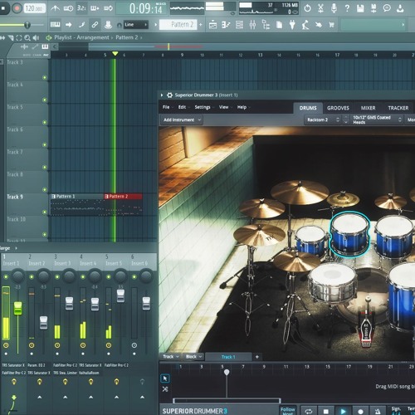Viewport: 415px width, 415px height.
Task: Click the playlist speaker icon
Action: (36, 37)
